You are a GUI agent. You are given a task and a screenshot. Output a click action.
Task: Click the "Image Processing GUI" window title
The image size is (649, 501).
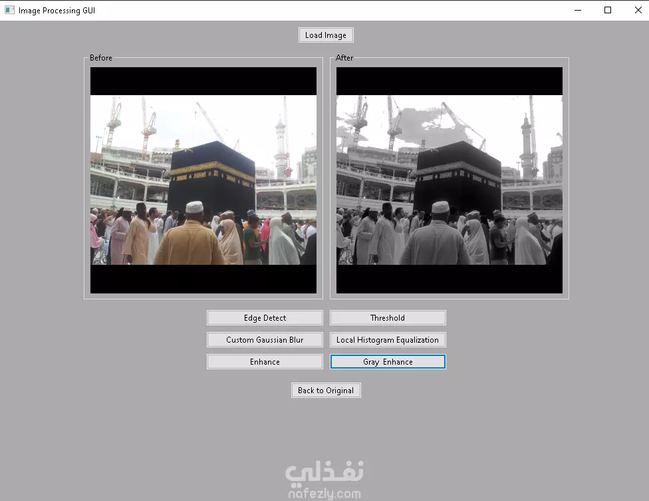tap(57, 11)
